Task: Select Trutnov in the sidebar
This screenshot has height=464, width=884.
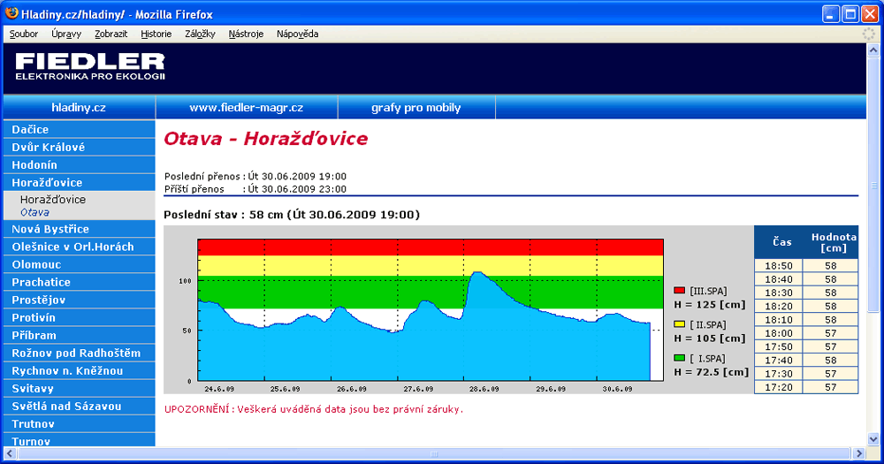Action: coord(79,424)
